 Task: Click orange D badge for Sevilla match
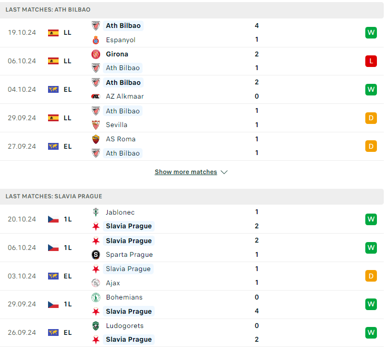pyautogui.click(x=371, y=118)
